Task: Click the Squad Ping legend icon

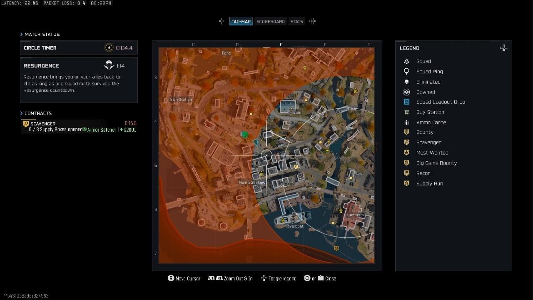Action: click(406, 72)
